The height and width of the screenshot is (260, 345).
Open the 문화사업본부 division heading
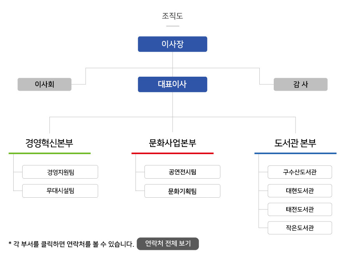tap(172, 143)
